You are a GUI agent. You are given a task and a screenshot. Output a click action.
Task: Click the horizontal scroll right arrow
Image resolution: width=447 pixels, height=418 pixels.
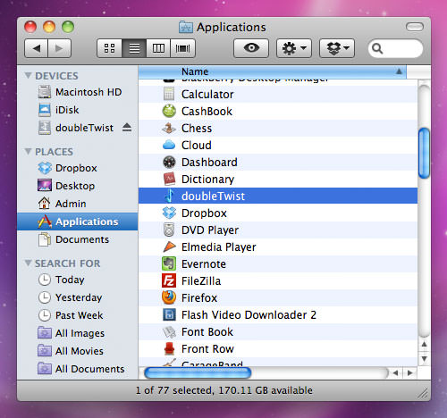click(x=409, y=372)
